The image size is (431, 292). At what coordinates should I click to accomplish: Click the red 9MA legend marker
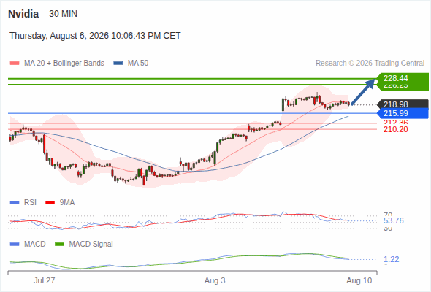point(50,203)
